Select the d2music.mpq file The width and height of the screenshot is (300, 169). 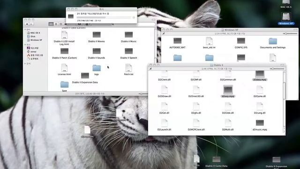pyautogui.click(x=260, y=125)
